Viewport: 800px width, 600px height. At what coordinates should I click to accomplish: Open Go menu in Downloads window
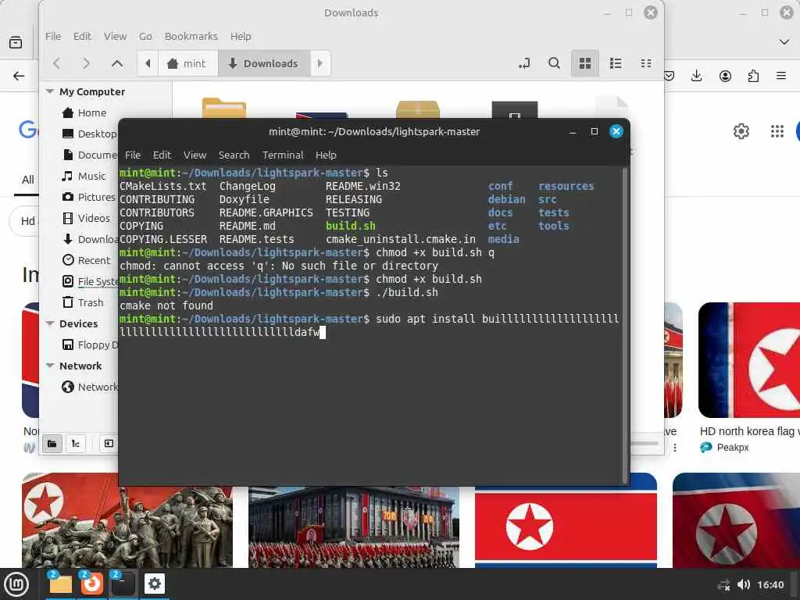coord(145,36)
